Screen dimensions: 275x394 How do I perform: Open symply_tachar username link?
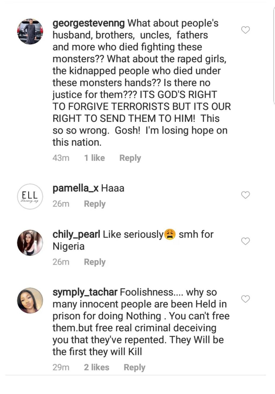point(85,292)
